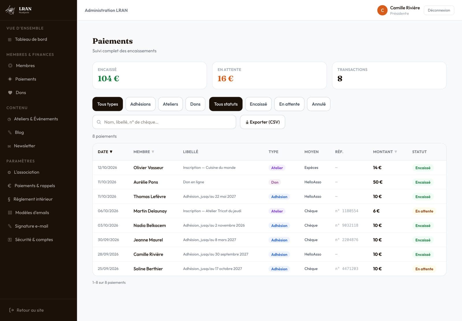
Task: Click the LRAN bird logo
Action: click(x=10, y=10)
